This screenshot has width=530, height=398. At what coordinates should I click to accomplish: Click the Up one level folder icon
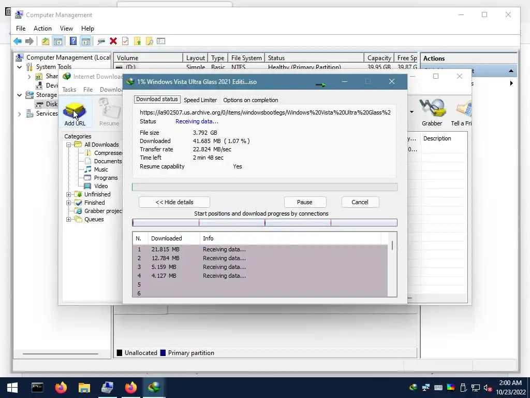pyautogui.click(x=46, y=41)
